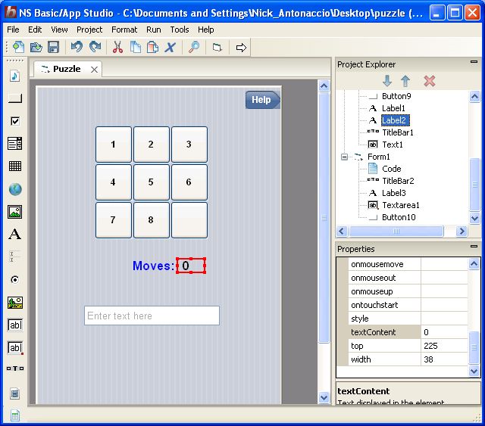Save the project with the floppy icon

(54, 47)
